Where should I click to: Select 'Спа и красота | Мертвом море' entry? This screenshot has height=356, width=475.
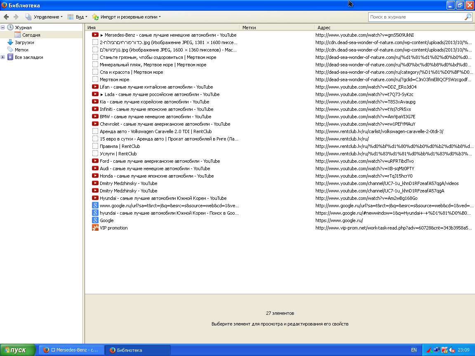click(131, 72)
